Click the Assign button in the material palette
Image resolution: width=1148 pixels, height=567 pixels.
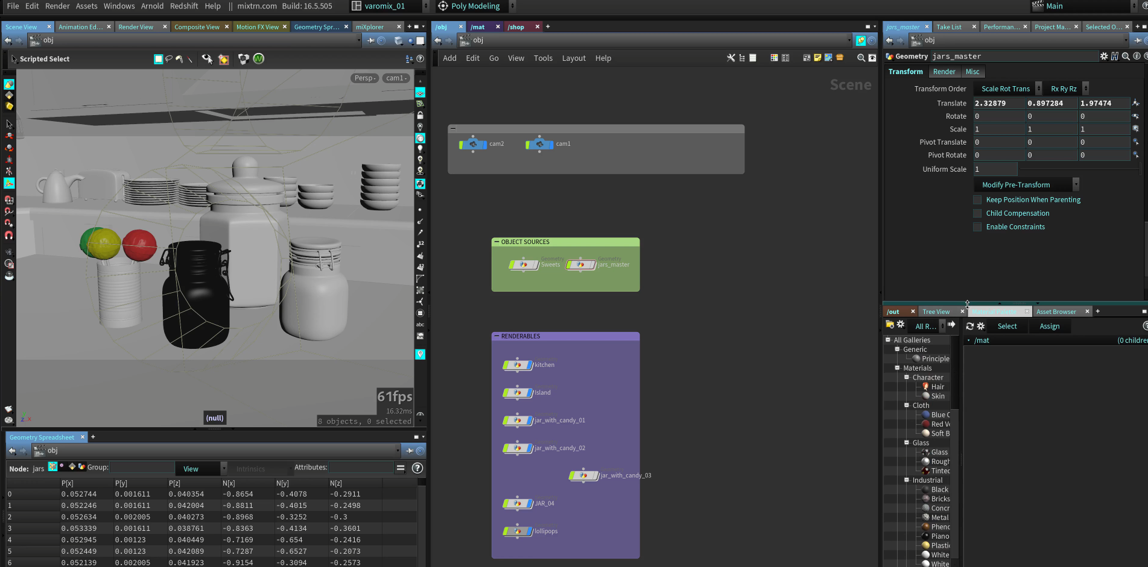1050,326
